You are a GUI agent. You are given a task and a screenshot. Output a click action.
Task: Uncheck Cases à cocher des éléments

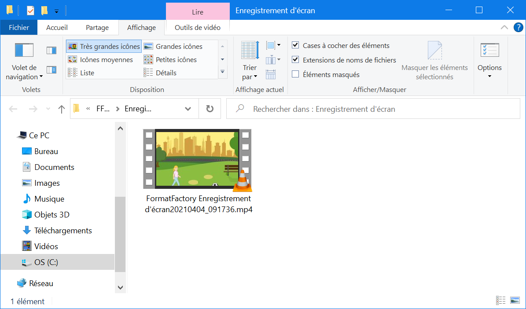pos(295,45)
